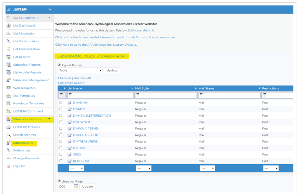Tick the checkbox for DIVTREASURERS
Viewport: 299px width, 196px height.
point(61,142)
